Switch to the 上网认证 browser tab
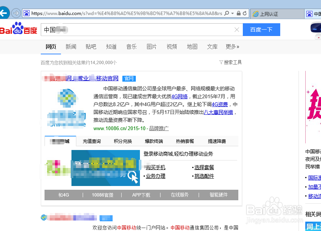321x231 pixels. coord(277,14)
